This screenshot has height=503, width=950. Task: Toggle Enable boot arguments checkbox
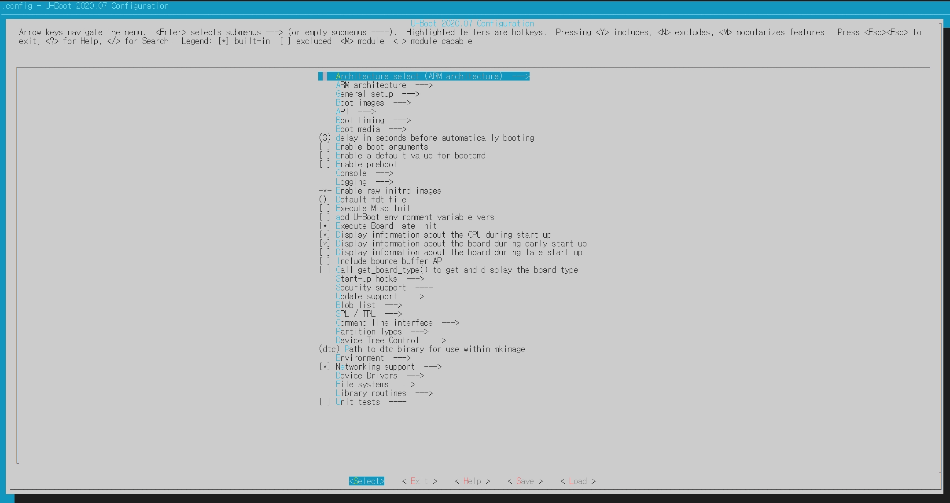tap(373, 147)
